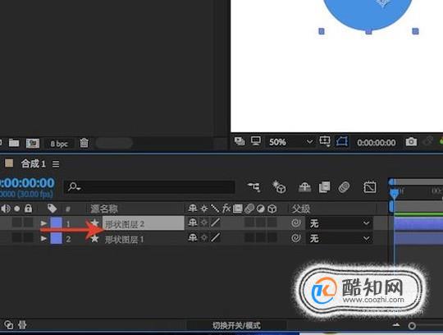
Task: Enable frame blending for the composition
Action: coord(324,187)
